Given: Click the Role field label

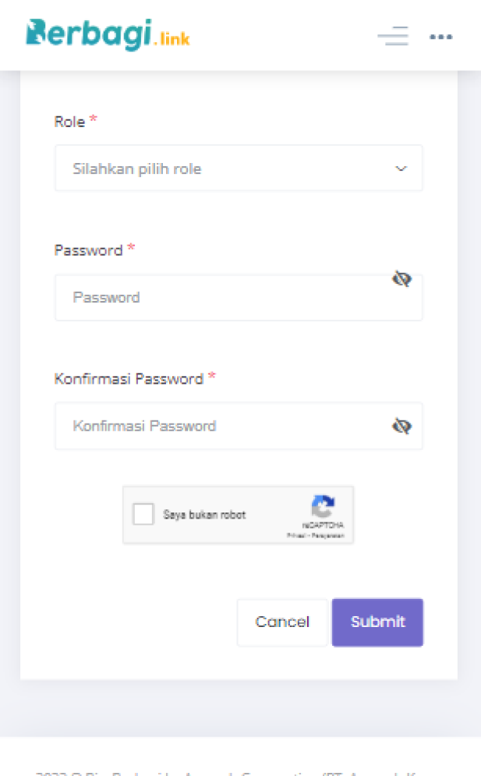Looking at the screenshot, I should pos(69,122).
